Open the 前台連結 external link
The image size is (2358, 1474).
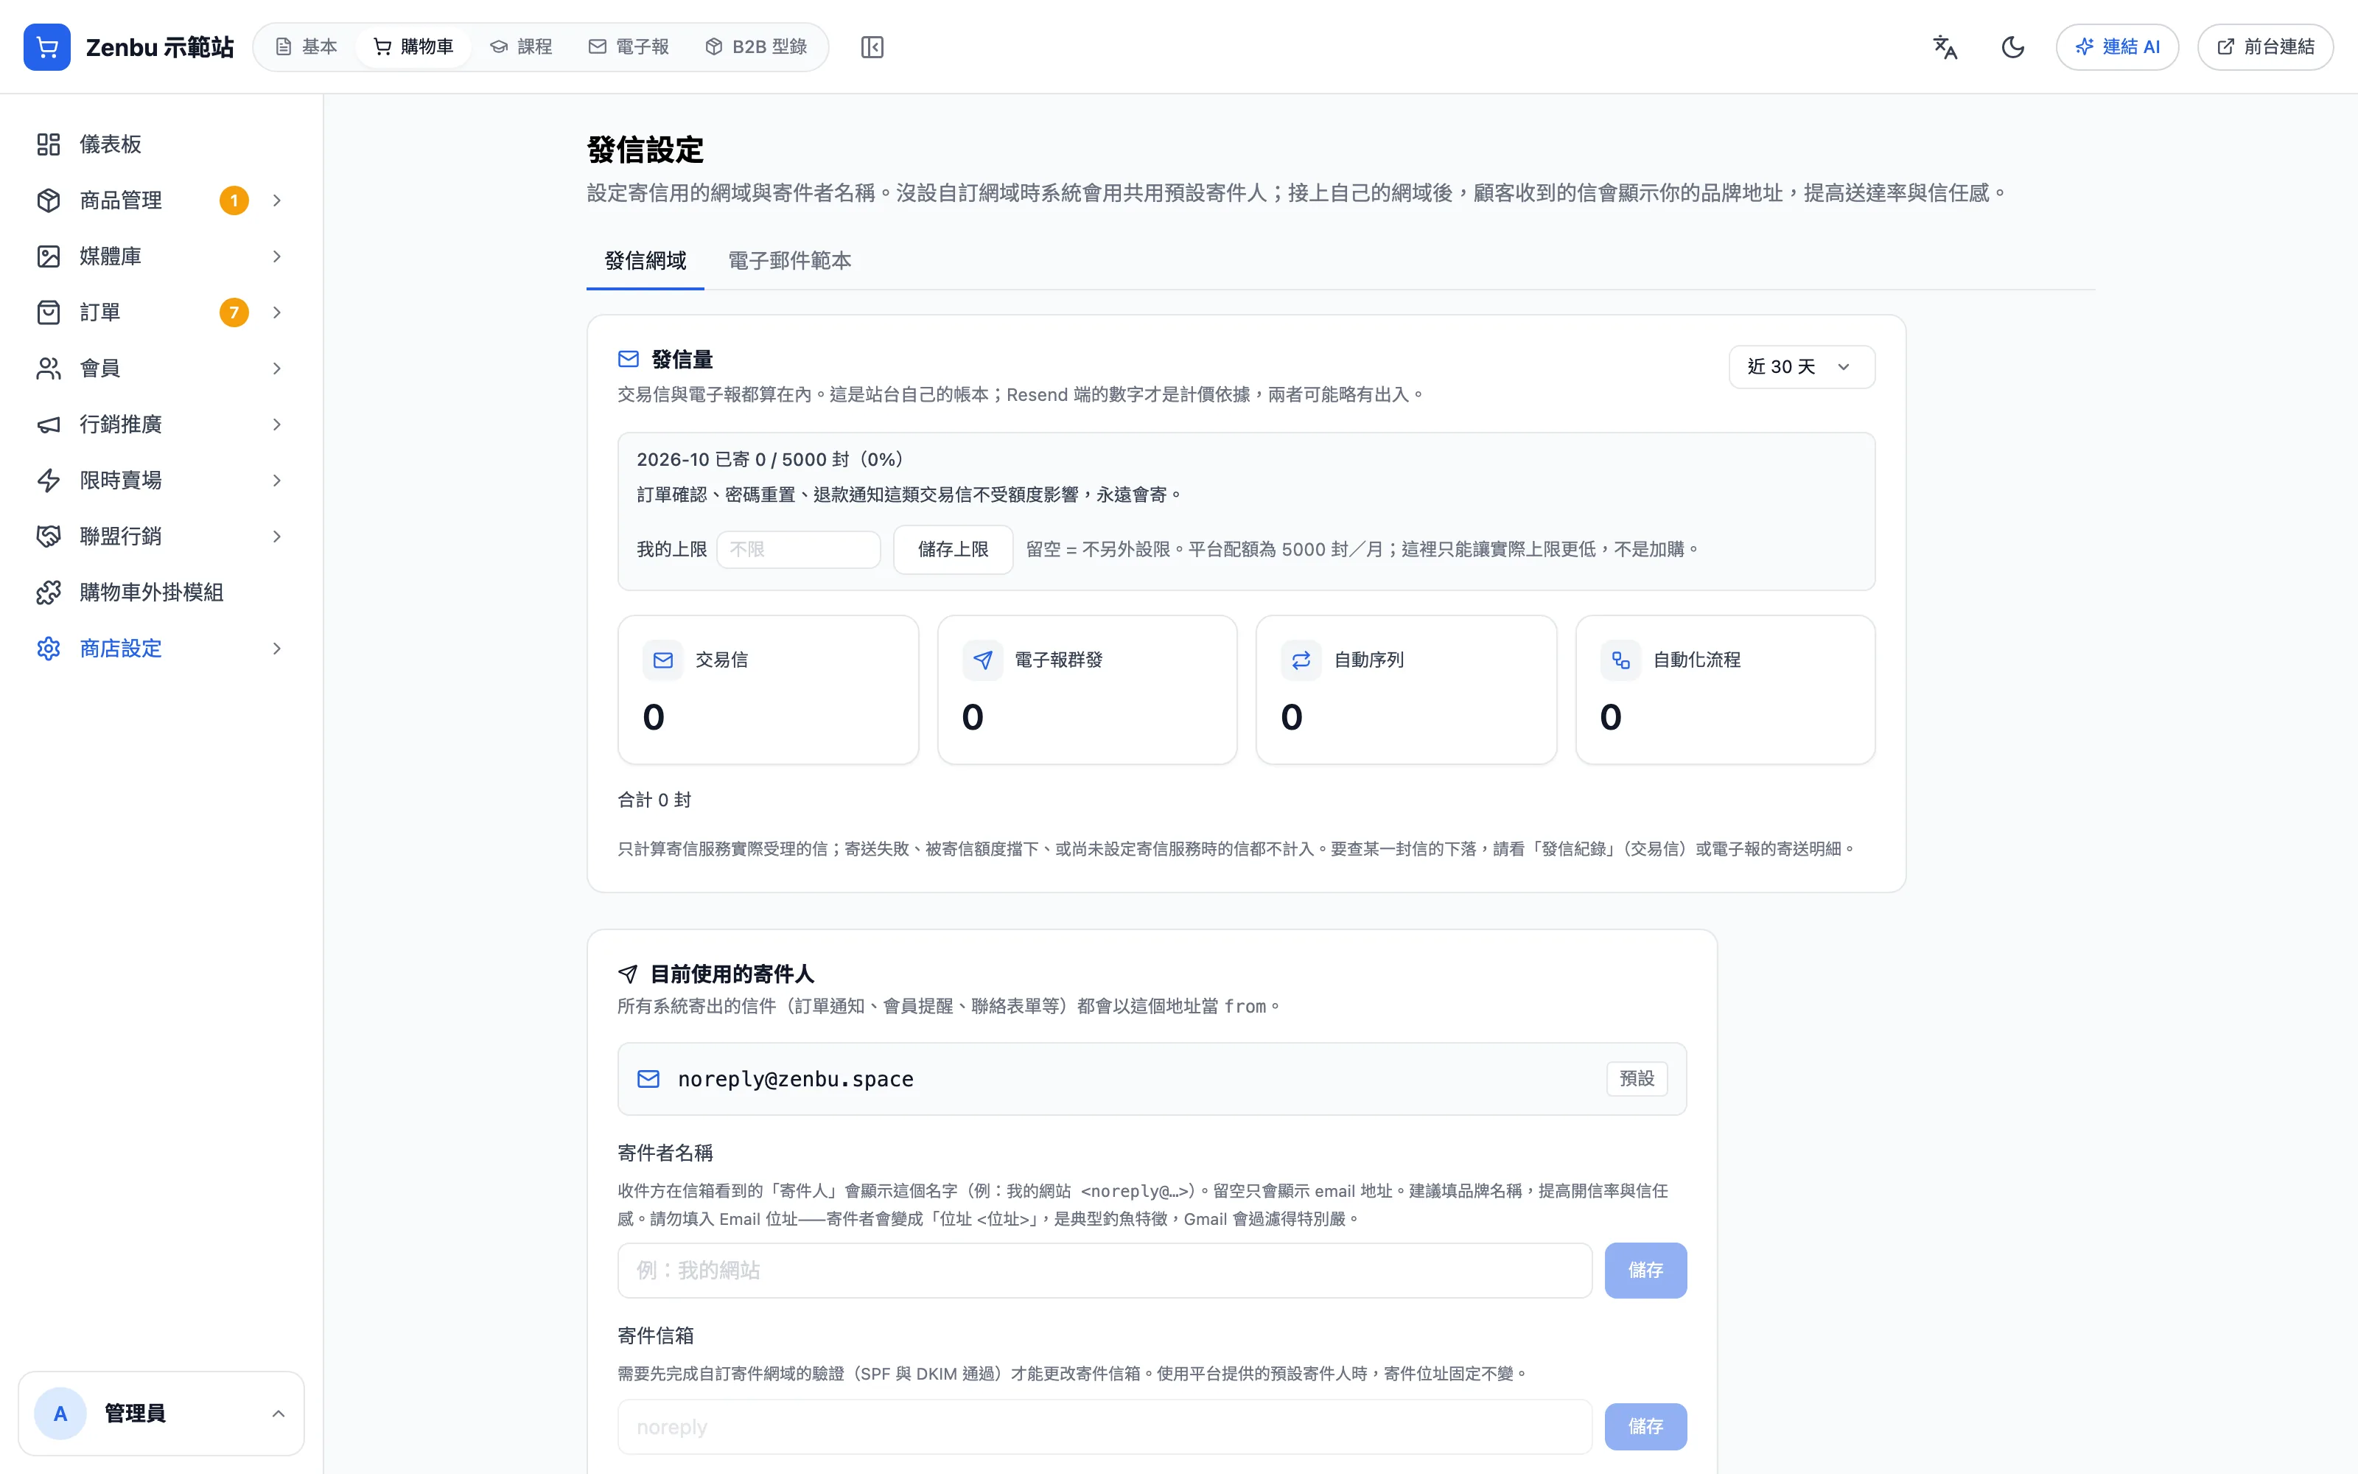[x=2265, y=46]
